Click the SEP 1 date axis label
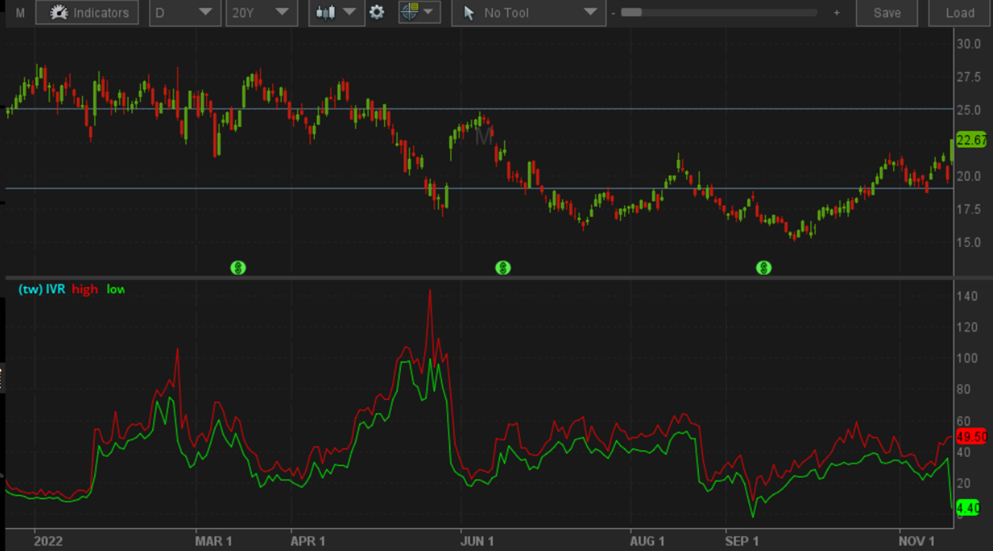Viewport: 993px width, 551px height. click(x=742, y=541)
